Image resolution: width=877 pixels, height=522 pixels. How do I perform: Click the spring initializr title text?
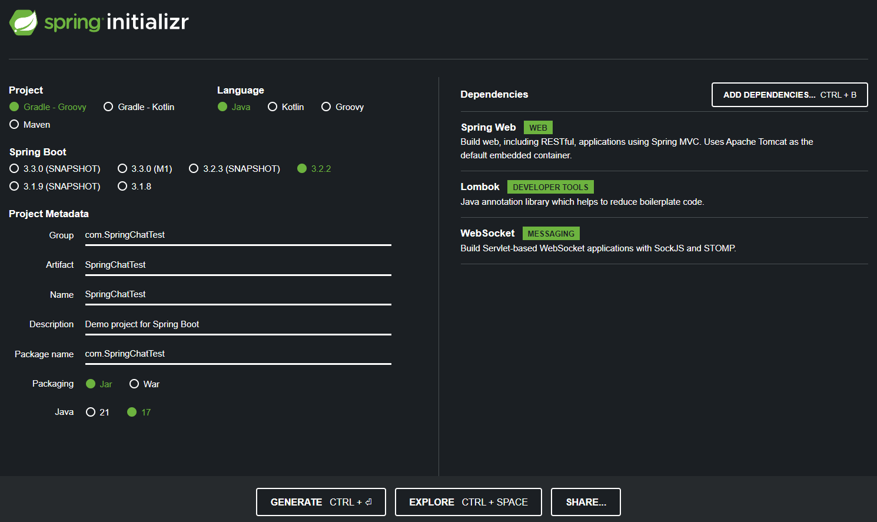coord(117,22)
